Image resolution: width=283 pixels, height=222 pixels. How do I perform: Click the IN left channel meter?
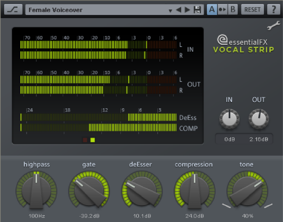coord(98,44)
